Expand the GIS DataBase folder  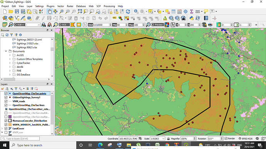pyautogui.click(x=10, y=75)
